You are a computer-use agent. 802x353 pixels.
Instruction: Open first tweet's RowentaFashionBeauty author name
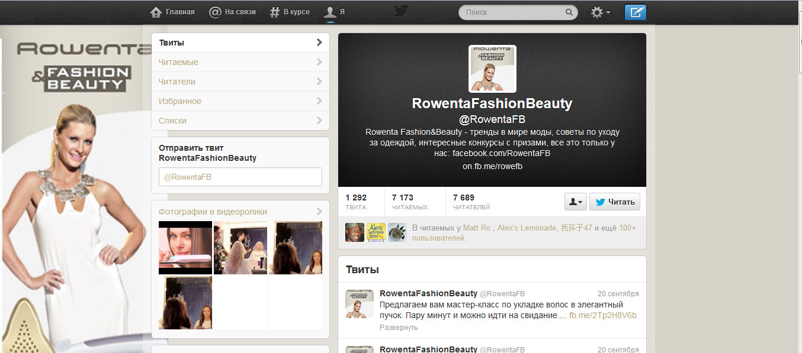click(x=428, y=293)
